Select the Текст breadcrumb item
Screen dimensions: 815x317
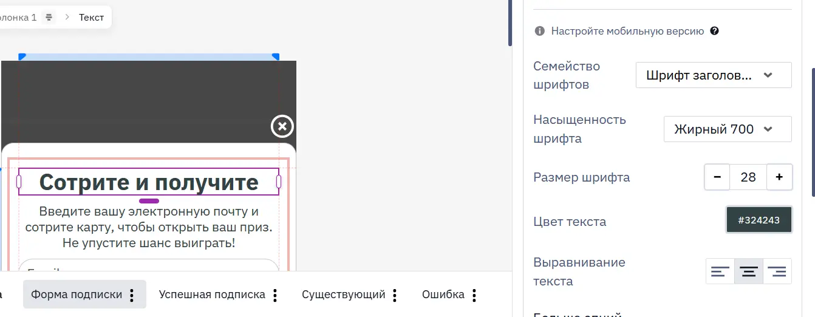(91, 18)
